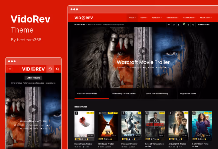Screen dimensions: 218x149
Task: Open the Black Swan Trailer title link
Action: coord(83,144)
